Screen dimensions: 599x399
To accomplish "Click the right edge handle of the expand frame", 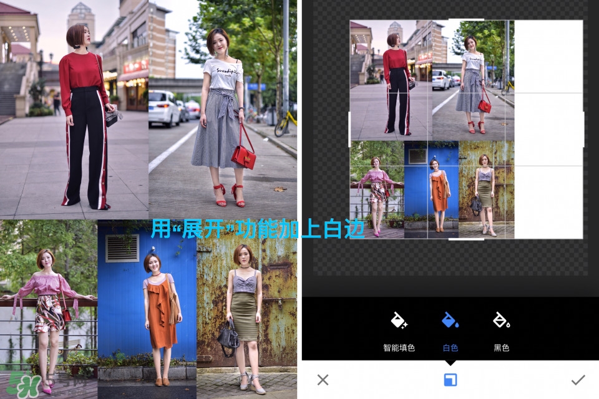I will 583,129.
